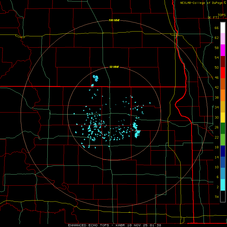Click the legend value 42
This screenshot has height=227, width=227.
[x=217, y=88]
